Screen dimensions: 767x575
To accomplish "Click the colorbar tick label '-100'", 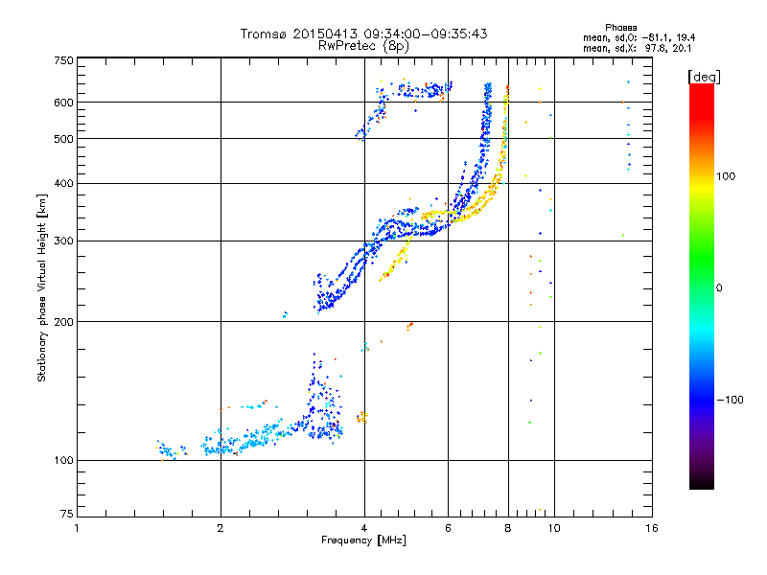I will point(730,400).
